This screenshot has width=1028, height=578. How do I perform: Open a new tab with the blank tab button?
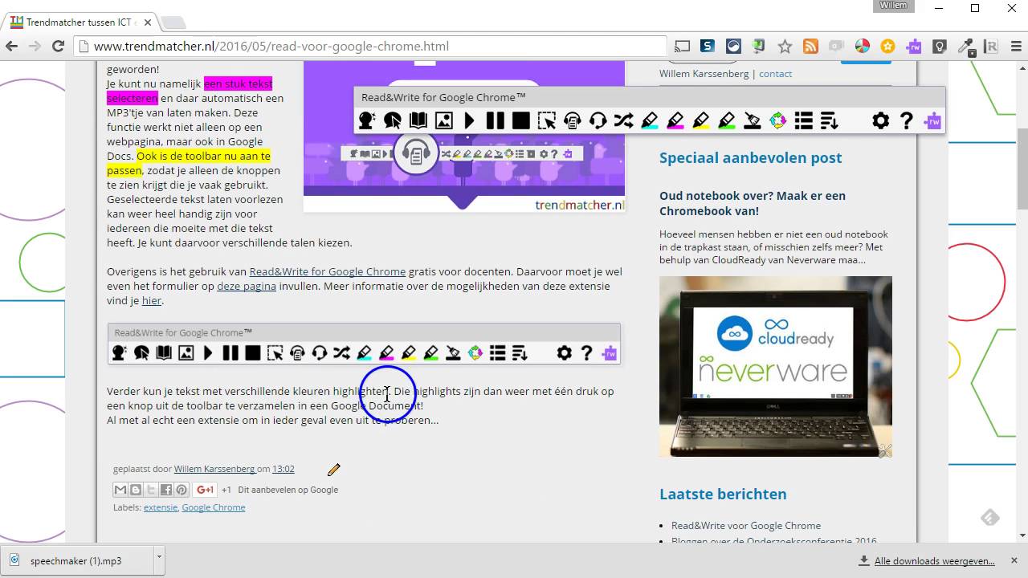coord(172,22)
